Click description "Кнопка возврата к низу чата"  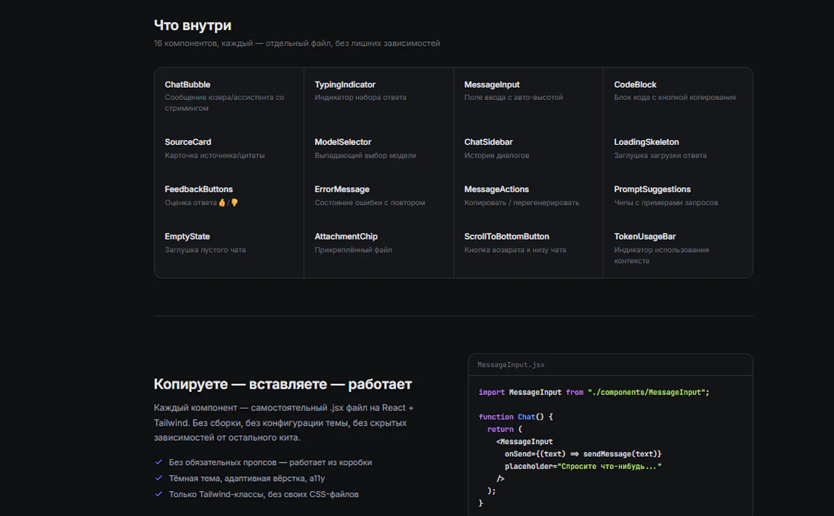click(515, 250)
